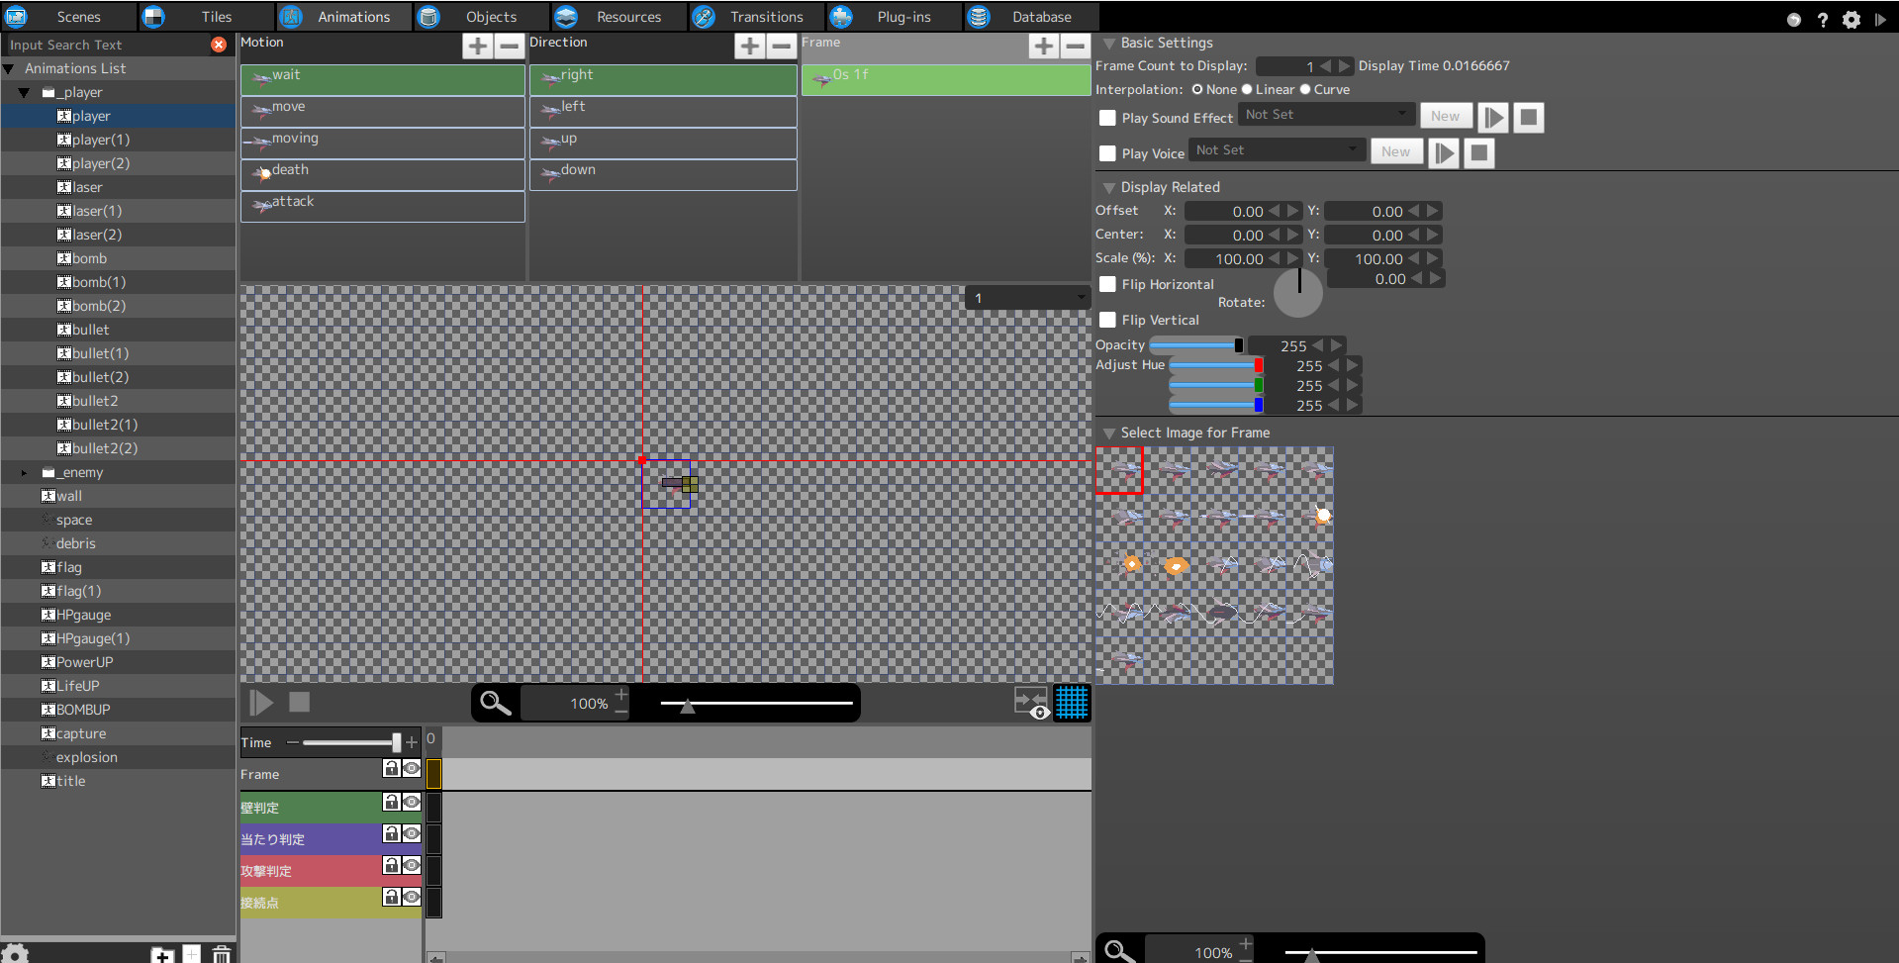This screenshot has height=963, width=1899.
Task: Open application settings via the gear icon
Action: 1851,19
